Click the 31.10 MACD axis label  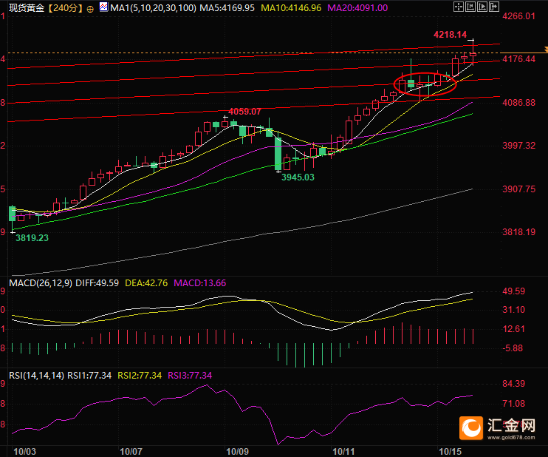(x=513, y=310)
